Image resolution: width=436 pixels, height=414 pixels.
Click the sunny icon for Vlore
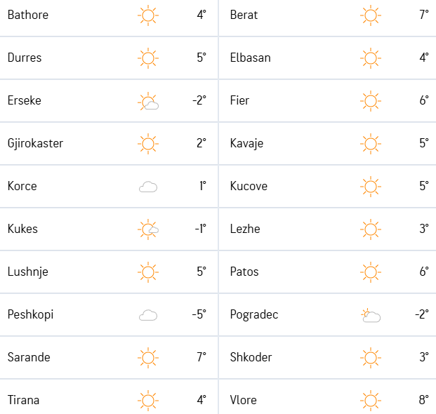coord(371,401)
